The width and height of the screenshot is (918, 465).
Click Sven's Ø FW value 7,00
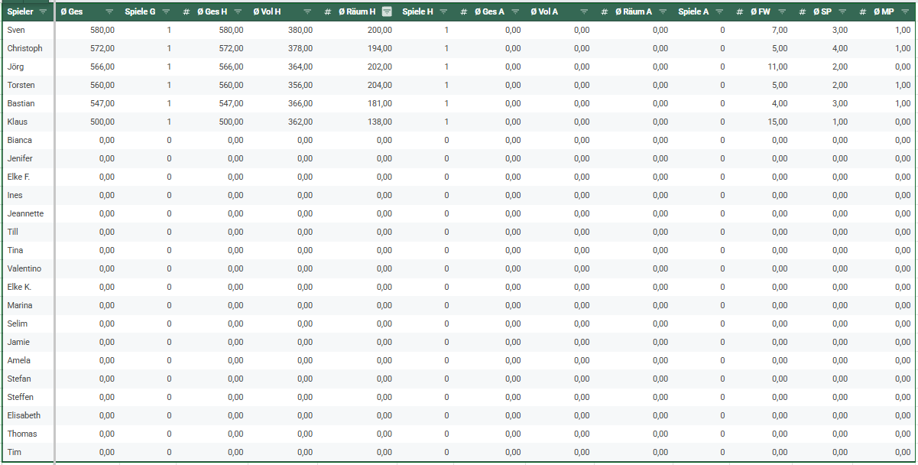coord(780,30)
